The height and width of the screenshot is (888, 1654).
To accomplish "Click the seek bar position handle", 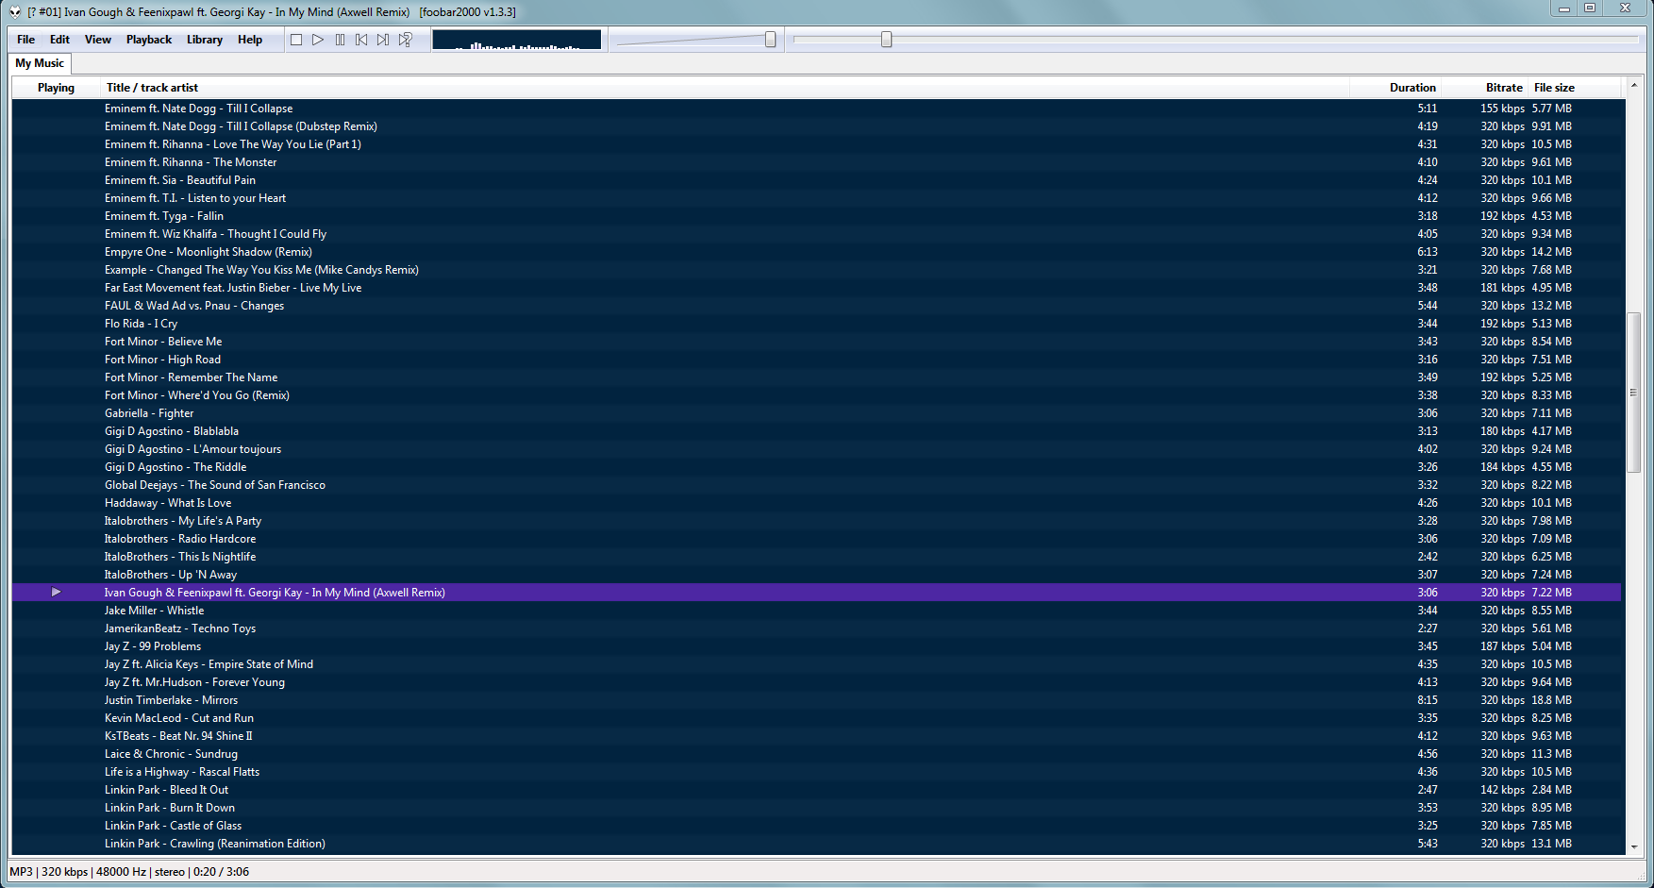I will (886, 40).
